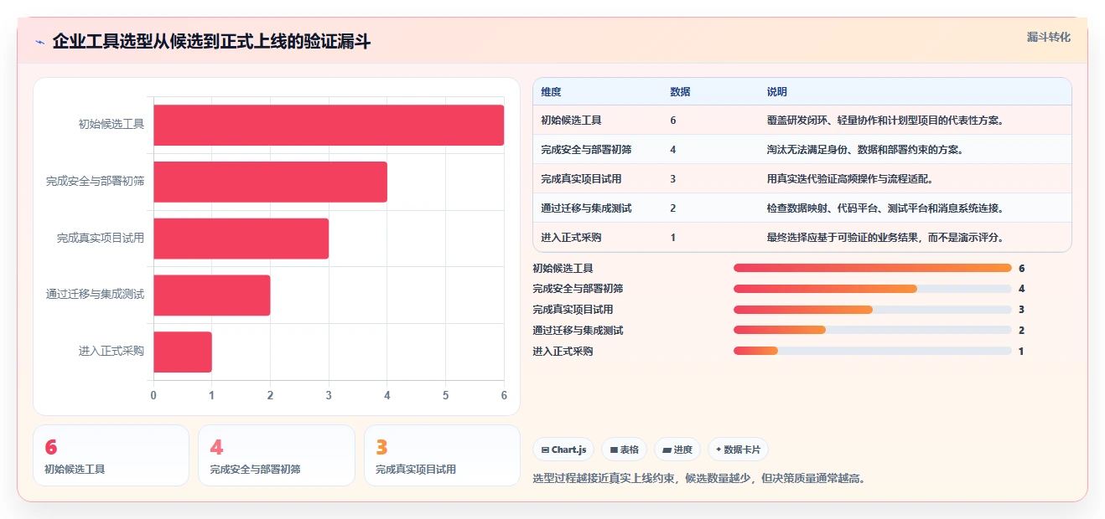Screen dimensions: 1105x519
Task: Click the 初始候选工具 chart bar
Action: click(329, 125)
